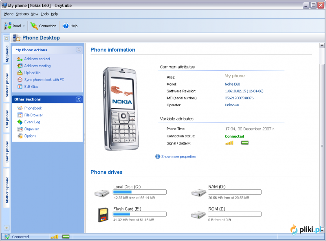Viewport: 326px width, 241px height.
Task: Click the RAM (D:) usage bar
Action: 235,192
